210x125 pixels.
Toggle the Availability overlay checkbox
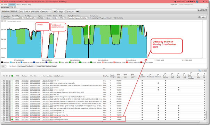(90, 18)
